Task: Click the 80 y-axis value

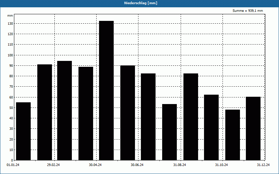Action: 11,76
